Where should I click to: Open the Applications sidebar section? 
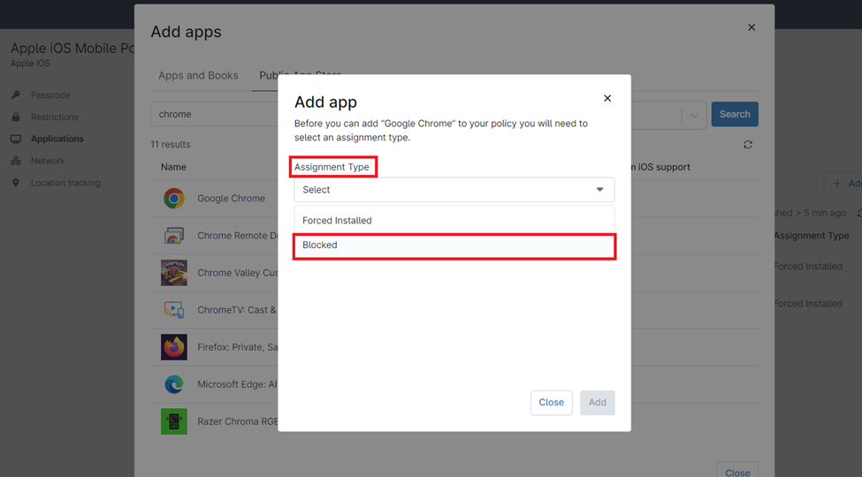(57, 139)
